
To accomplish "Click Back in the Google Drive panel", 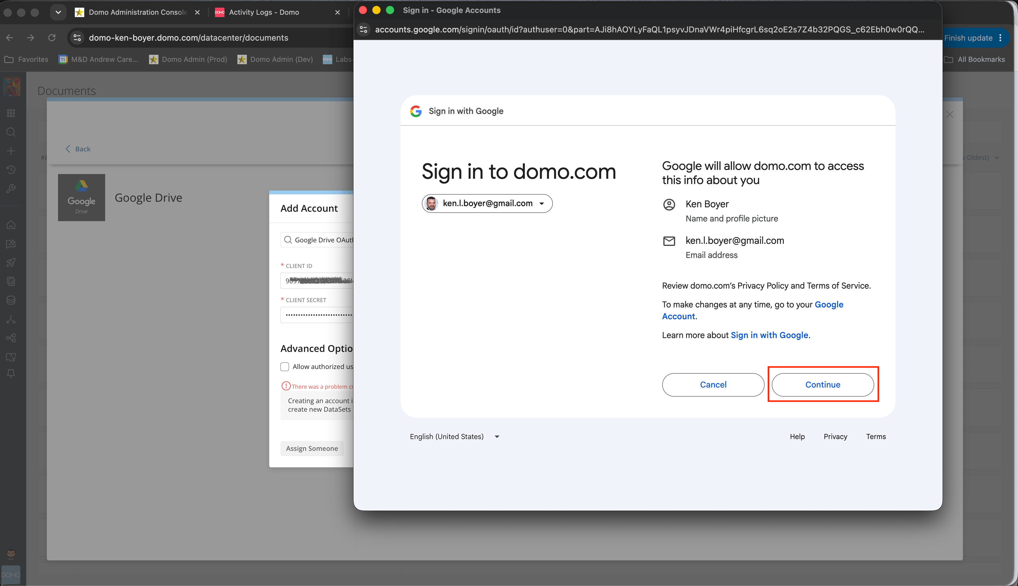I will point(78,149).
